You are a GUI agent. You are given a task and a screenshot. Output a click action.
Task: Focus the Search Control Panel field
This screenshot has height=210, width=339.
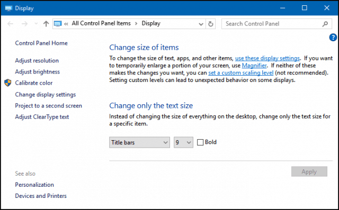click(272, 24)
